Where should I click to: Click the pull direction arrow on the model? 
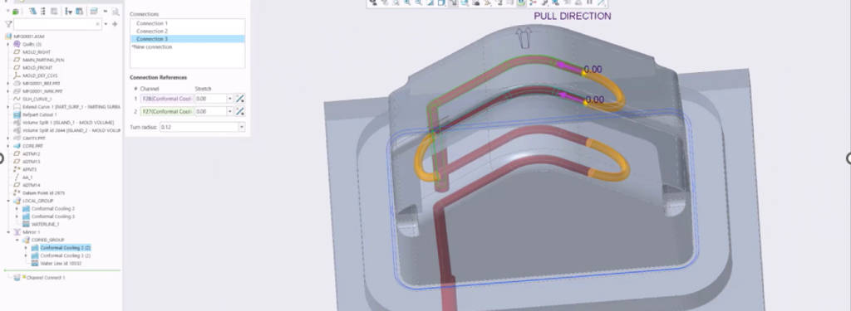point(524,37)
